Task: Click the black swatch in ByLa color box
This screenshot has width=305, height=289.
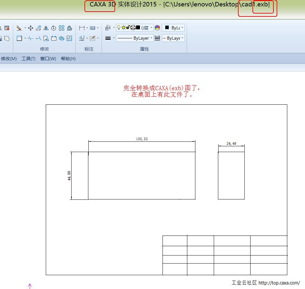Action: pyautogui.click(x=167, y=28)
